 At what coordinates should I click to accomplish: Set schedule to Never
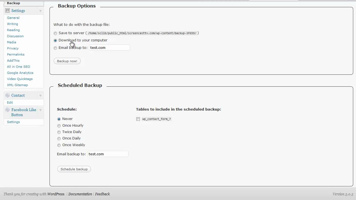coord(59,119)
